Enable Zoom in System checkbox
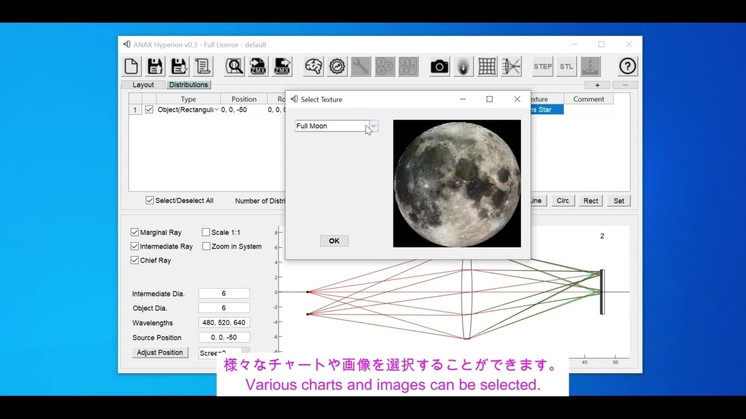Screen dimensions: 746x419 pyautogui.click(x=206, y=246)
